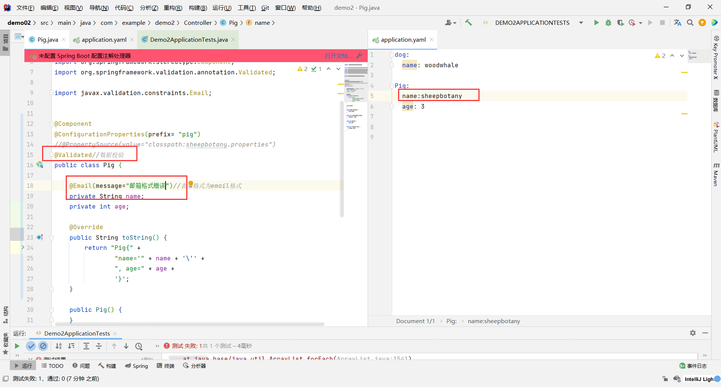Toggle show passed tests checkmark button
Viewport: 721px width, 387px height.
pyautogui.click(x=31, y=346)
